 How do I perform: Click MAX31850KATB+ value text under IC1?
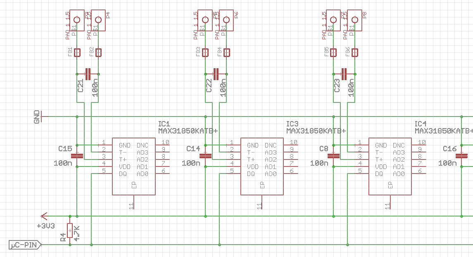pyautogui.click(x=188, y=131)
